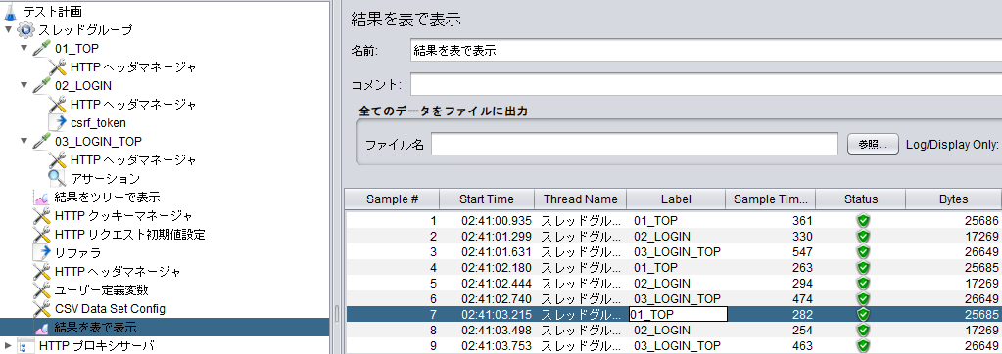Image resolution: width=1002 pixels, height=354 pixels.
Task: Click bytes value 25686 in sample 1 row
Action: [x=981, y=221]
